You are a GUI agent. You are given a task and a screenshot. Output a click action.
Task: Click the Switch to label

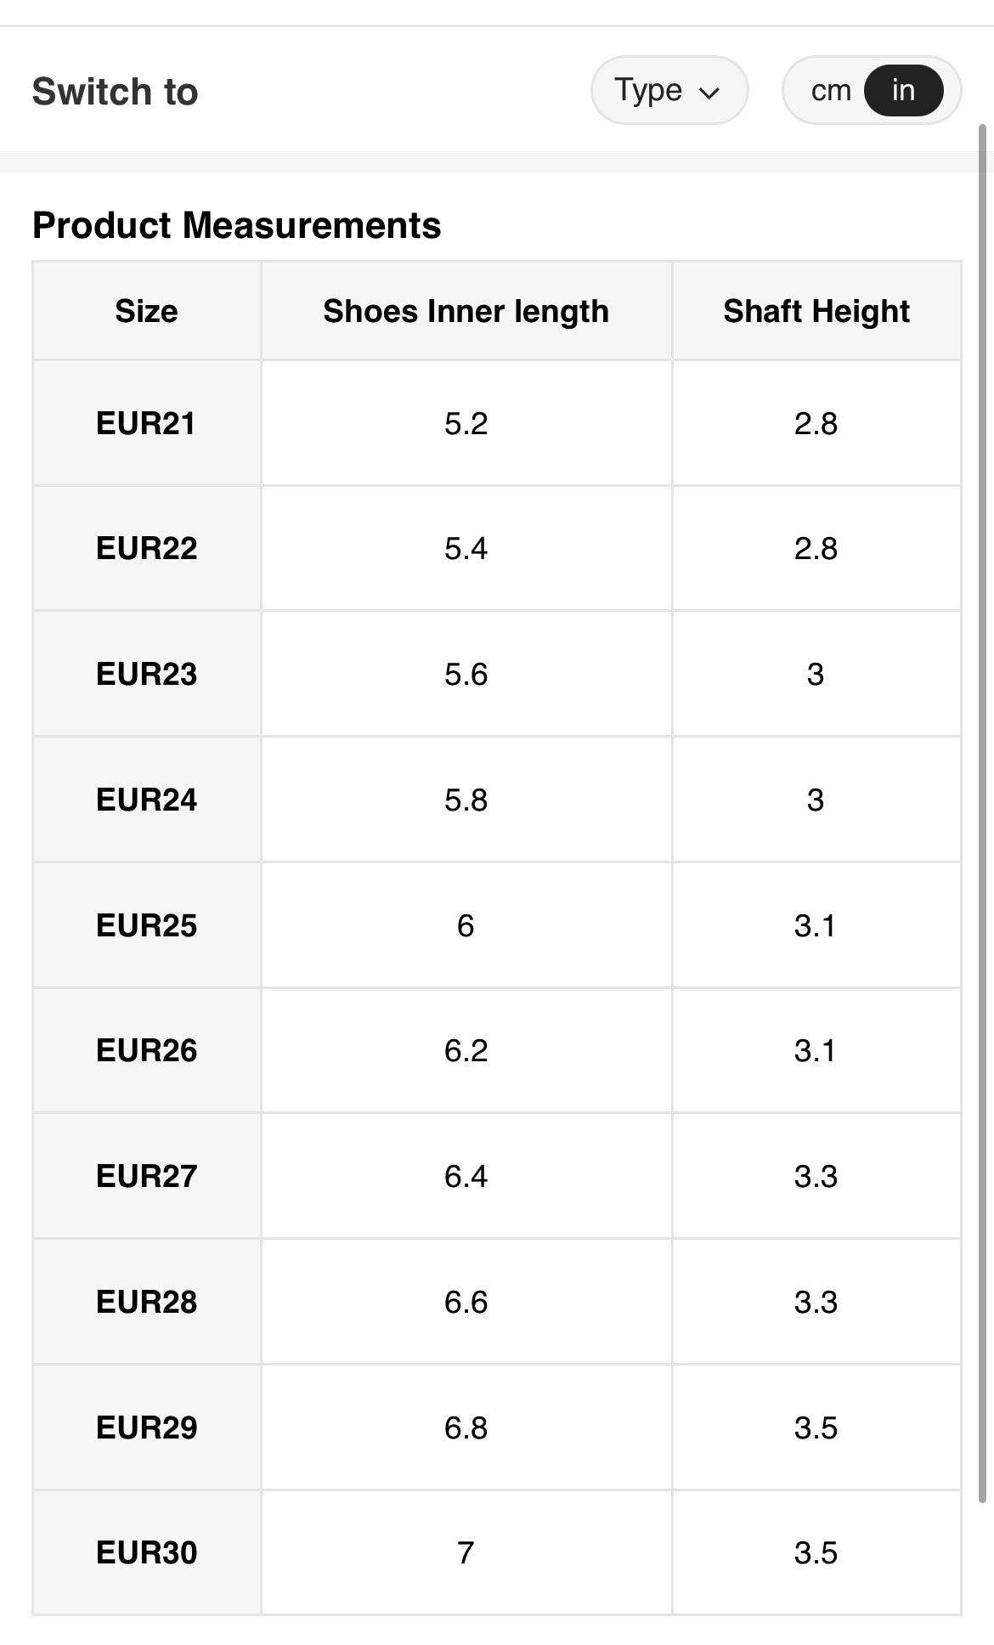pos(115,92)
